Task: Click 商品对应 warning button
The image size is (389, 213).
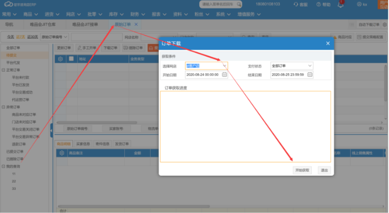Action: [342, 37]
